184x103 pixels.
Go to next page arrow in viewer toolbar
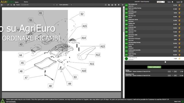[14, 5]
